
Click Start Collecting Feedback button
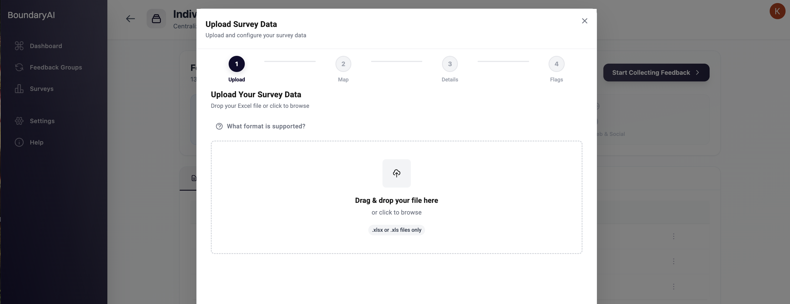point(656,73)
